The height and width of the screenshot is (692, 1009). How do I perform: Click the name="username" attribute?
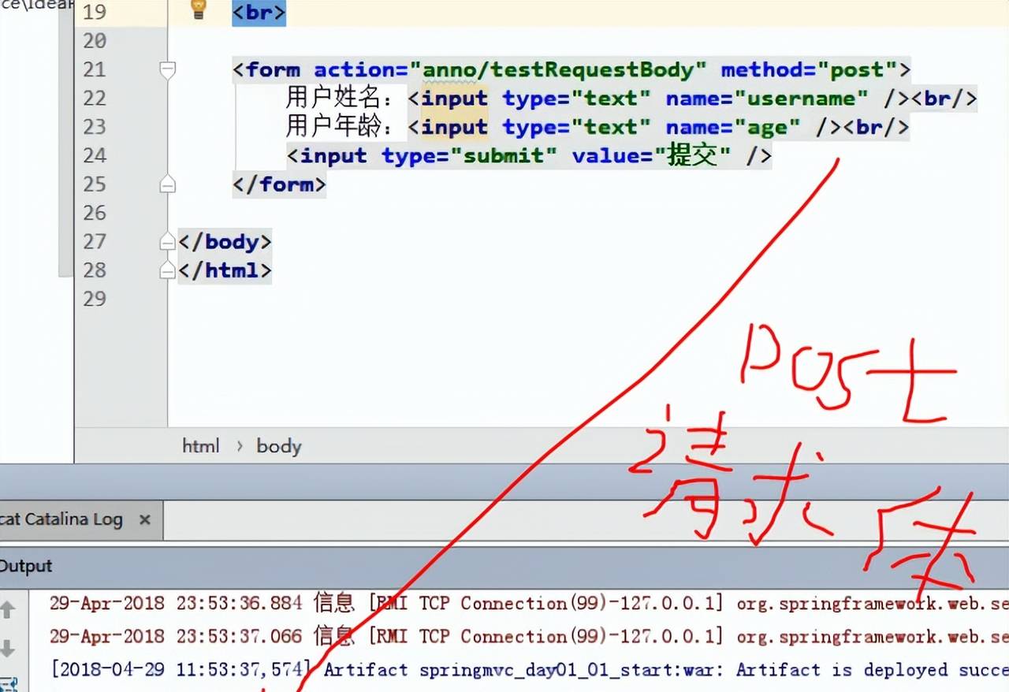coord(767,99)
